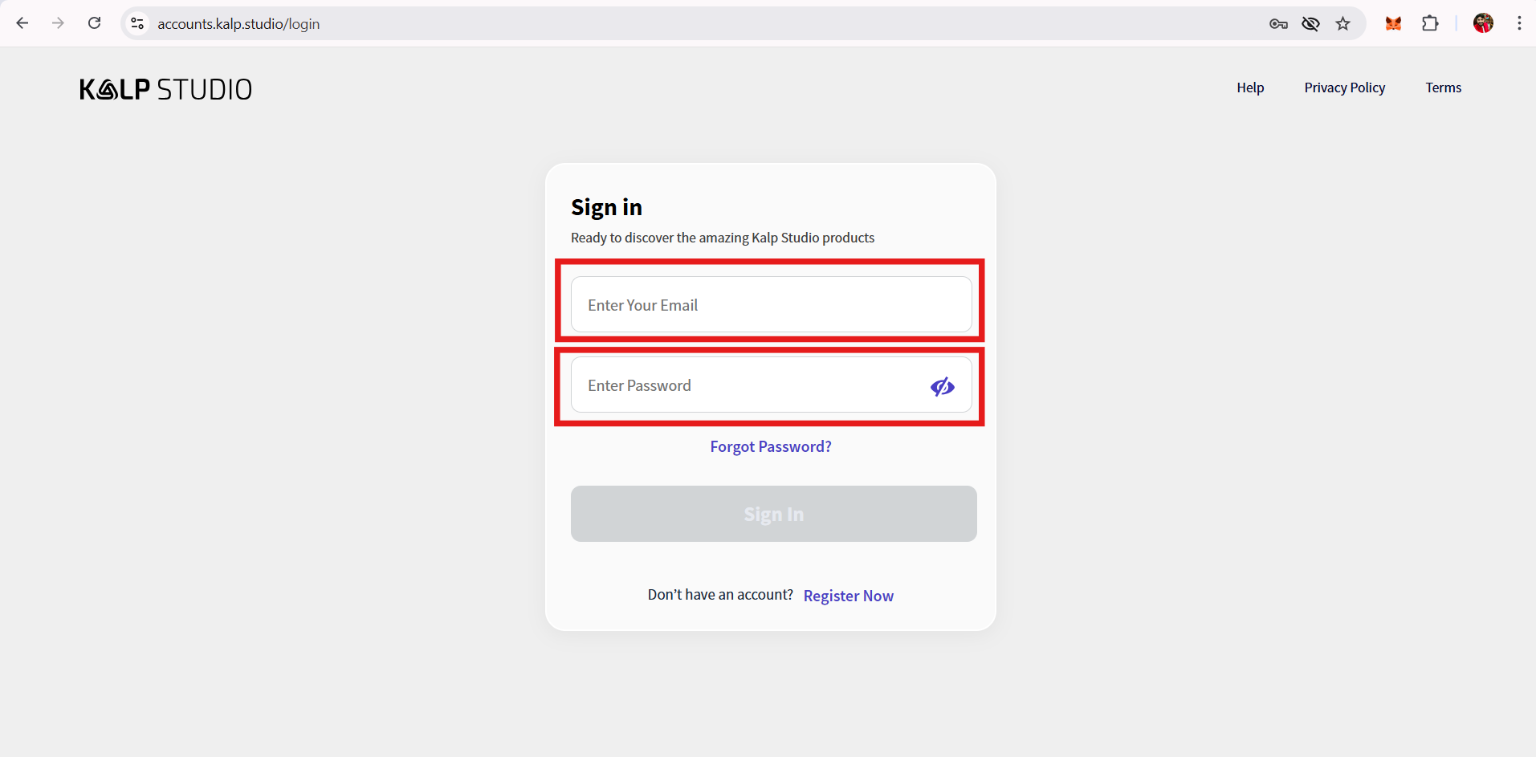Open the Privacy Policy link
The width and height of the screenshot is (1536, 757).
pyautogui.click(x=1344, y=88)
